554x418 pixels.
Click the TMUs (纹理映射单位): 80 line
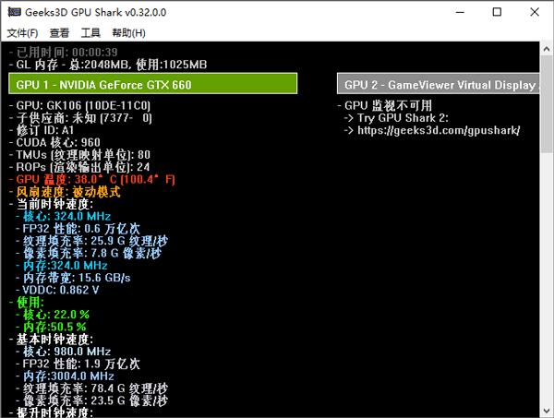coord(79,155)
